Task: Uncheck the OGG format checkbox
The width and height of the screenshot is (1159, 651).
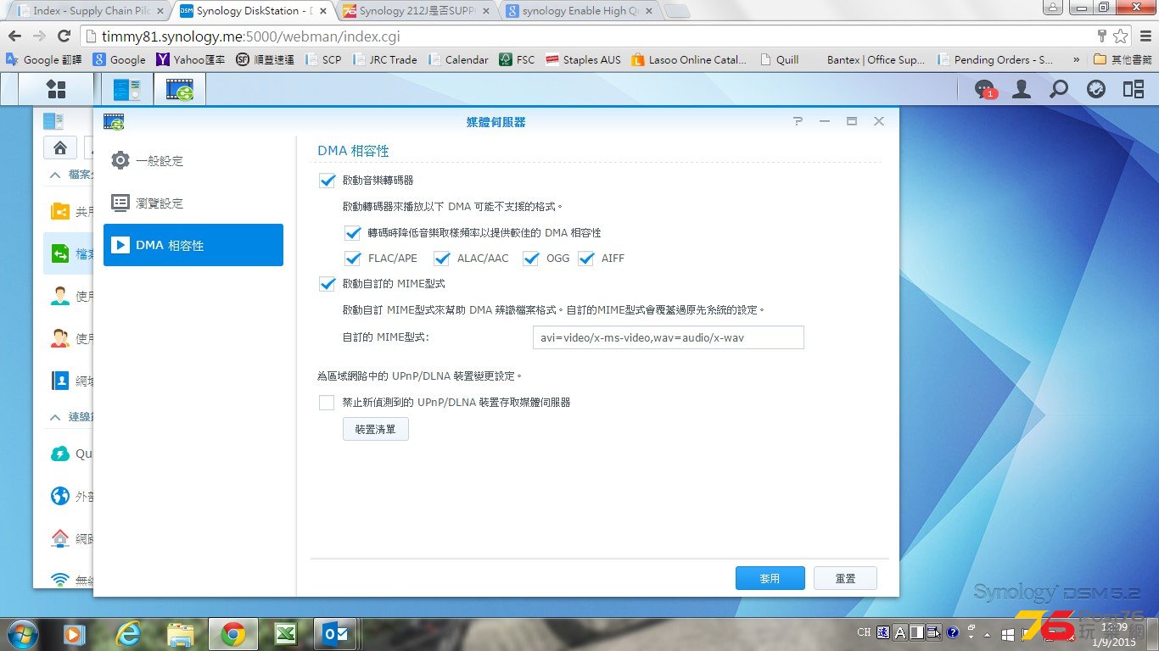Action: (531, 258)
